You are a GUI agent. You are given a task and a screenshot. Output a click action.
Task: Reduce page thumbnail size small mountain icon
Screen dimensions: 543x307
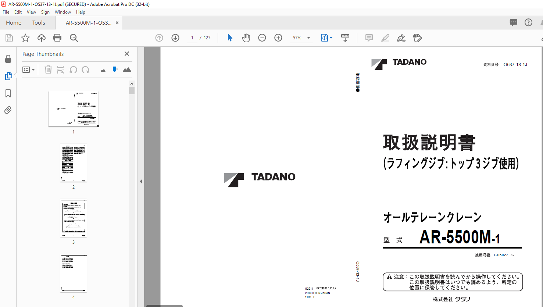103,70
